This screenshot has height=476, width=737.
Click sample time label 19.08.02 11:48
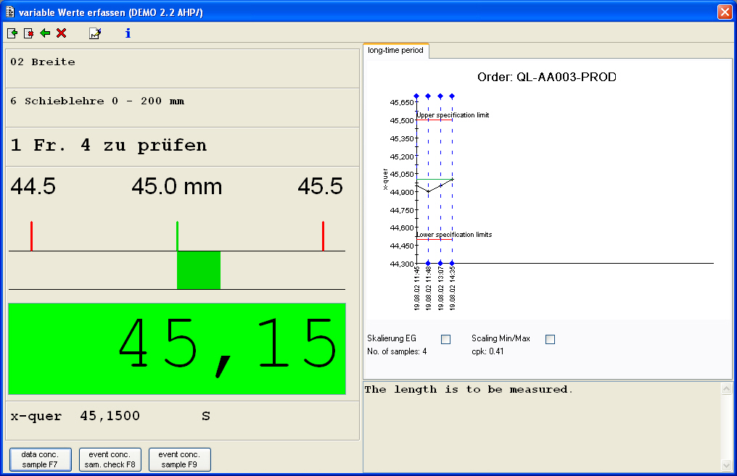pos(428,288)
